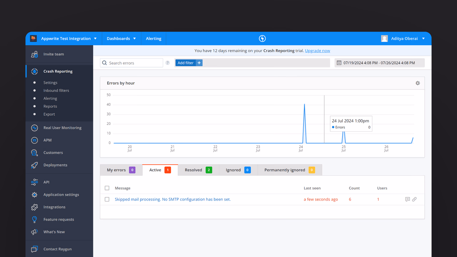
Task: Click the plus icon on Add filter
Action: (x=199, y=63)
